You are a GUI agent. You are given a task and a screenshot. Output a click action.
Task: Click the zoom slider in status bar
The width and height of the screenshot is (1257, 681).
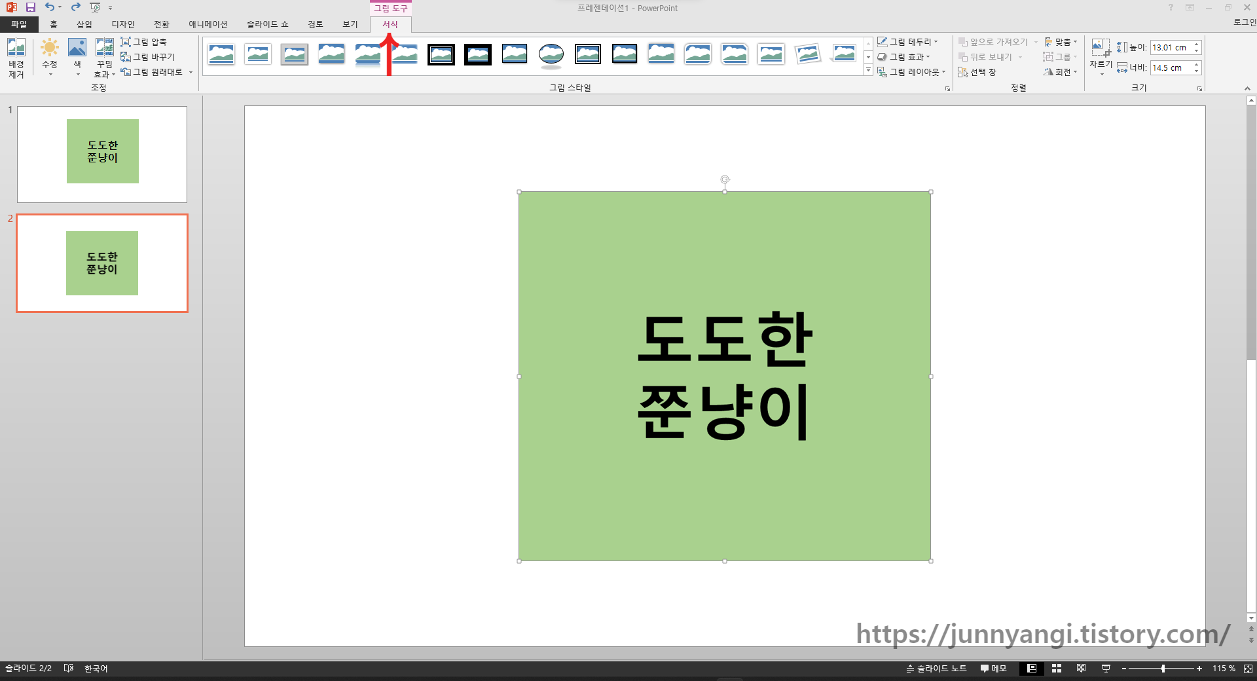[x=1163, y=669]
